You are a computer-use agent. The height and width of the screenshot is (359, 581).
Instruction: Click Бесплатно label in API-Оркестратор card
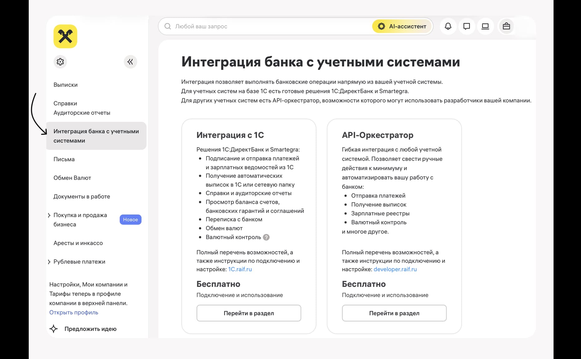click(x=364, y=284)
